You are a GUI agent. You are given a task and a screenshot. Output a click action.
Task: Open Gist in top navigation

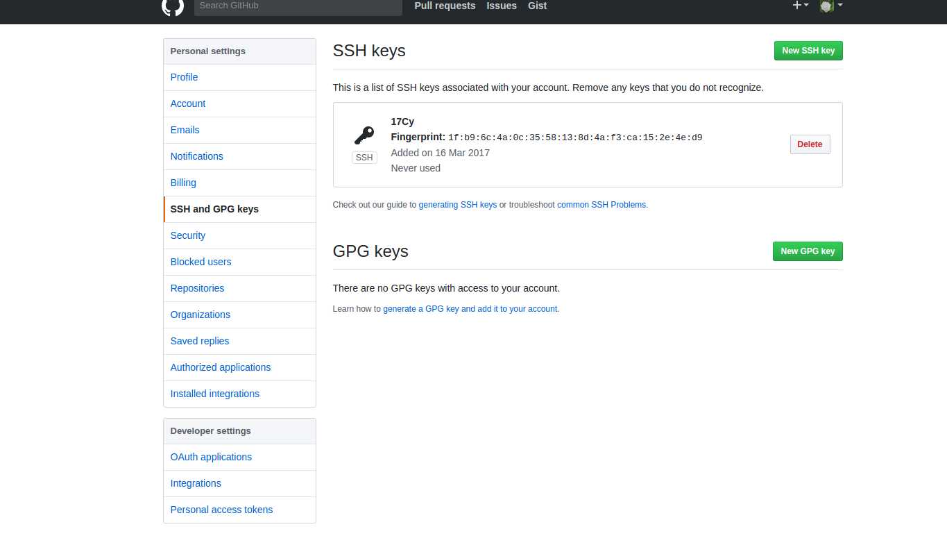click(x=538, y=6)
